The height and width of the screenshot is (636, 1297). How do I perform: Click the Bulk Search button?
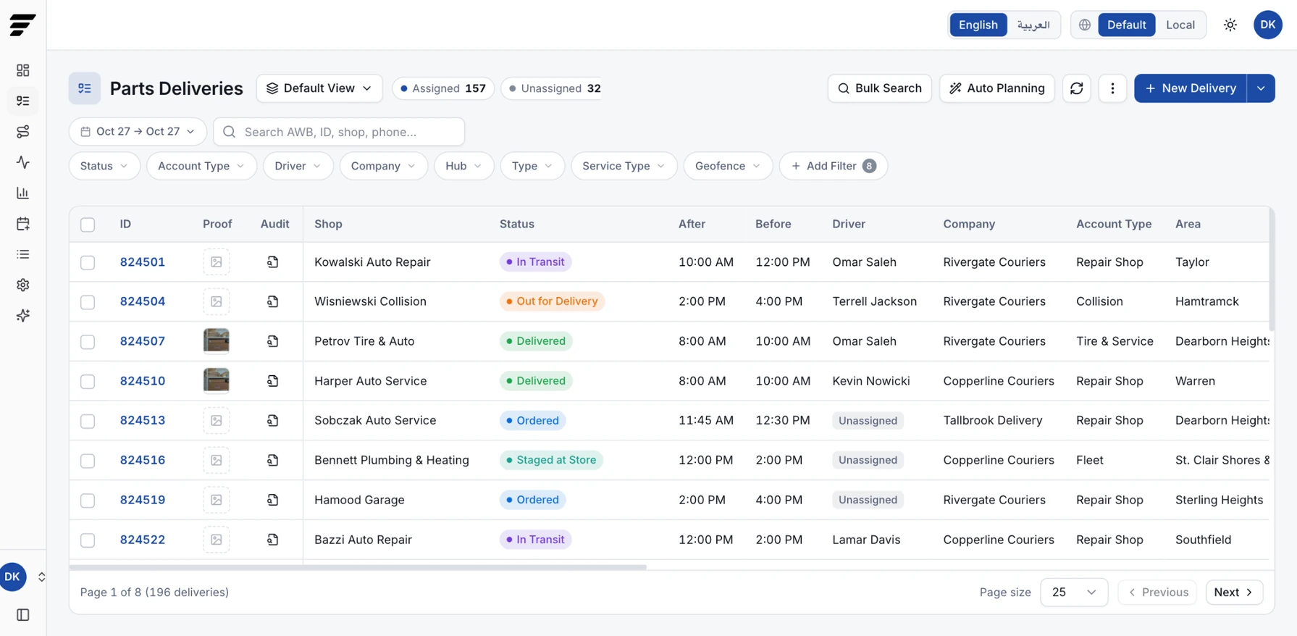880,88
